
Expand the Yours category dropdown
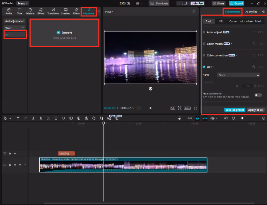pos(14,28)
